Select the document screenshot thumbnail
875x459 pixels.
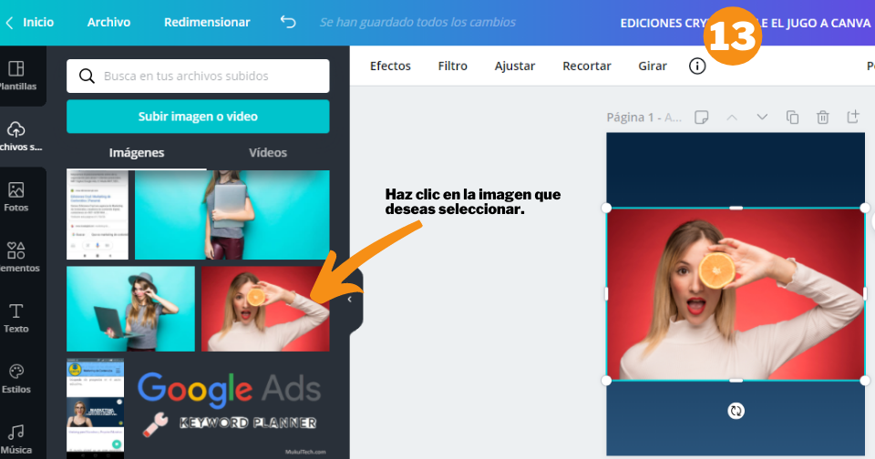click(98, 215)
